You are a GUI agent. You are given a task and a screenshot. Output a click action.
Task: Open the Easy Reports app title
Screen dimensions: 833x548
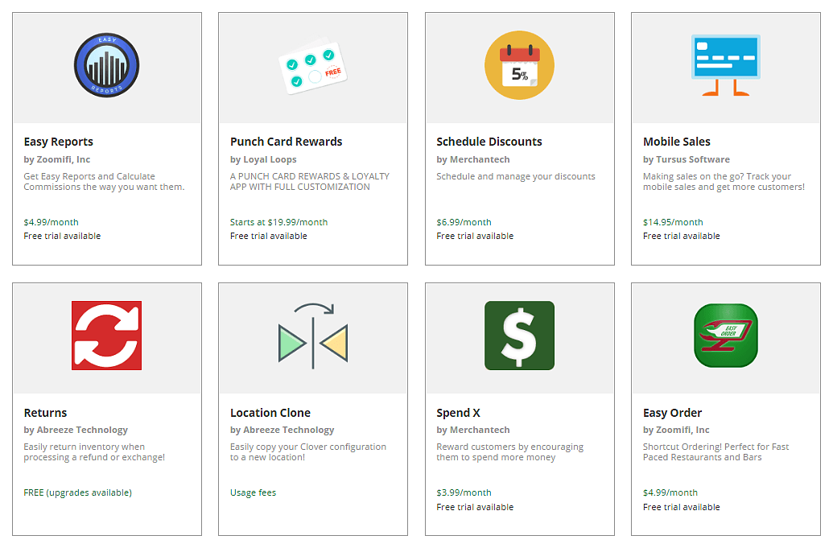tap(59, 142)
